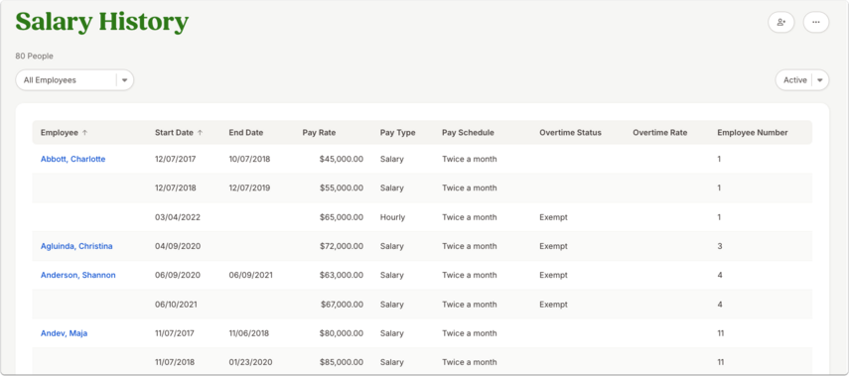Open Anderson, Shannon employee link

click(78, 275)
